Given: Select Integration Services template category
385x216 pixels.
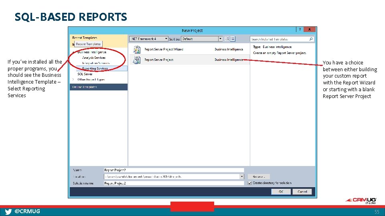Looking at the screenshot, I should [x=96, y=63].
